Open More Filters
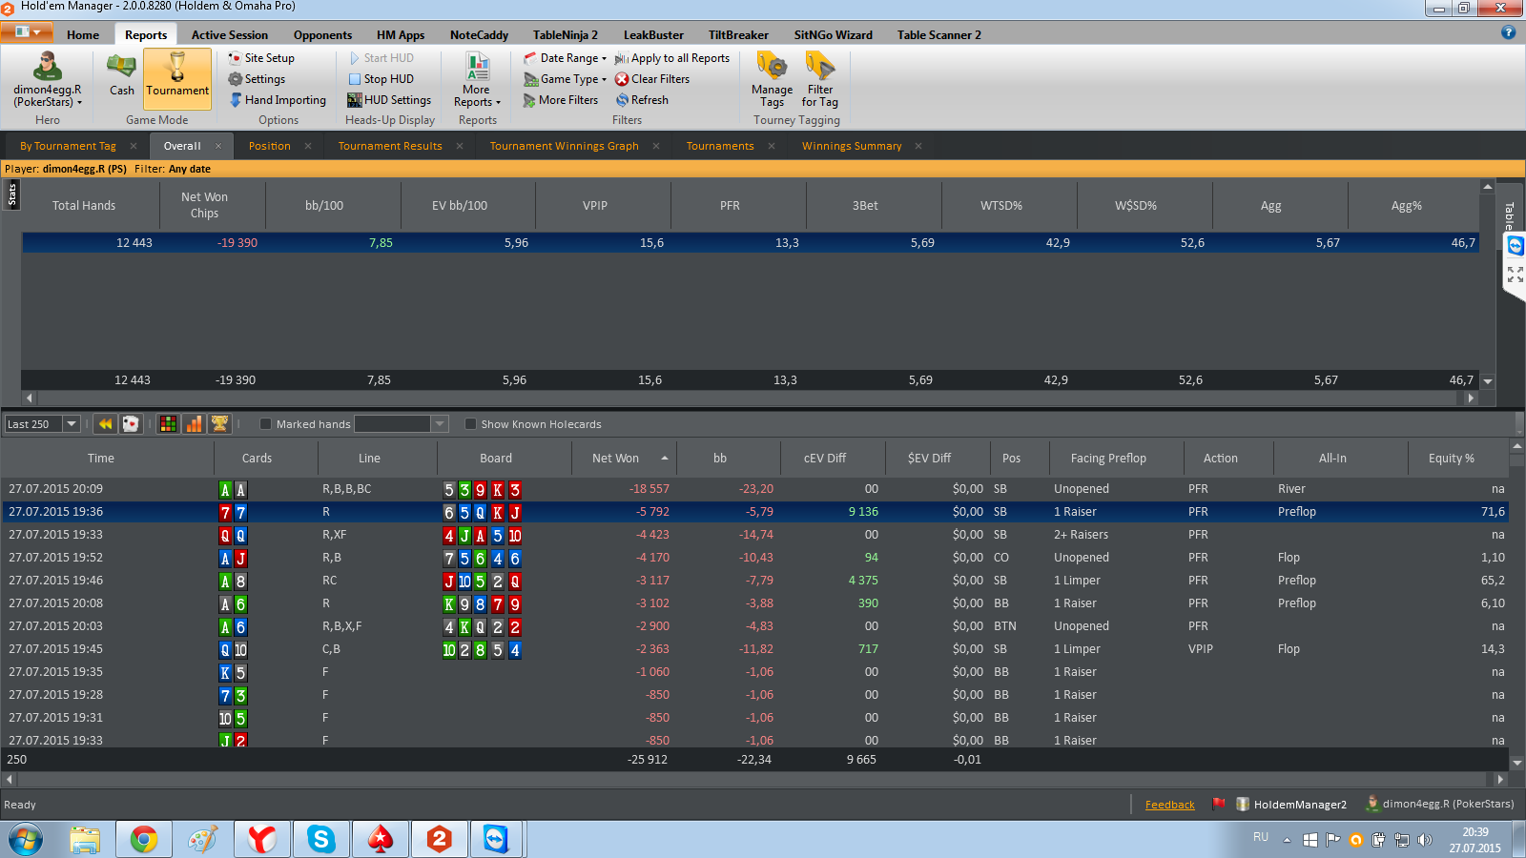The height and width of the screenshot is (858, 1526). tap(561, 100)
